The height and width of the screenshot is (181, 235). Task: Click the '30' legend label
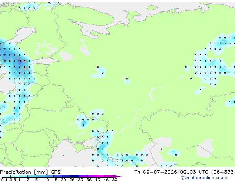tap(80, 180)
